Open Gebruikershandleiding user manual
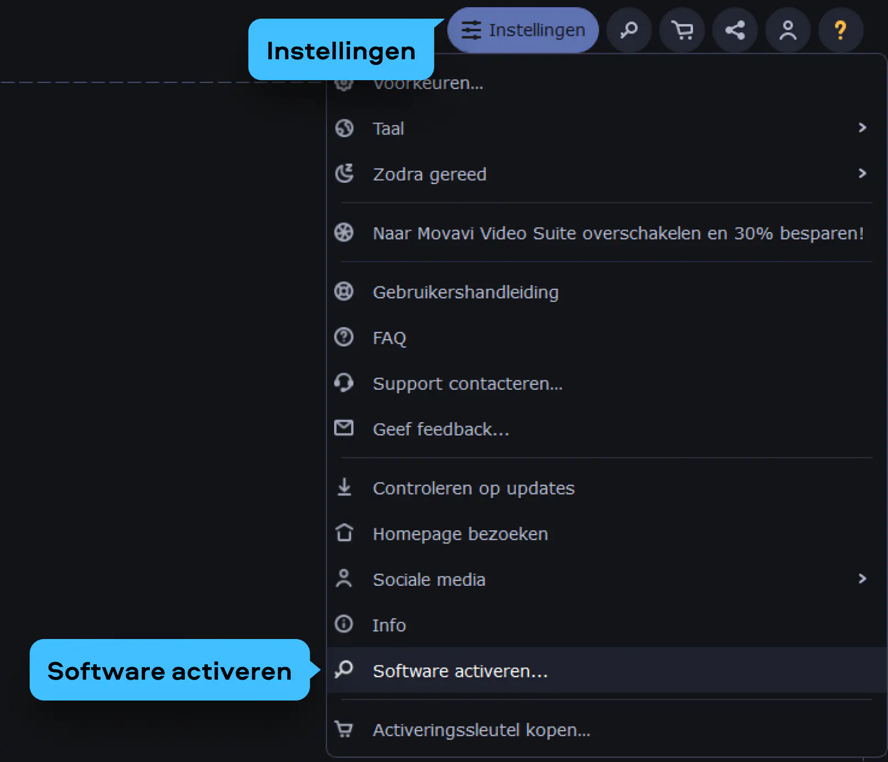The height and width of the screenshot is (762, 888). point(606,292)
